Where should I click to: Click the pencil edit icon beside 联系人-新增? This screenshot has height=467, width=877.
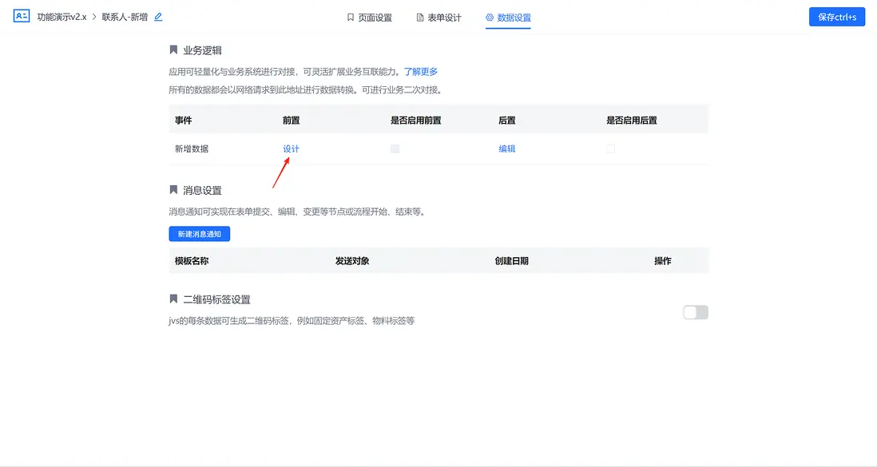(x=158, y=17)
